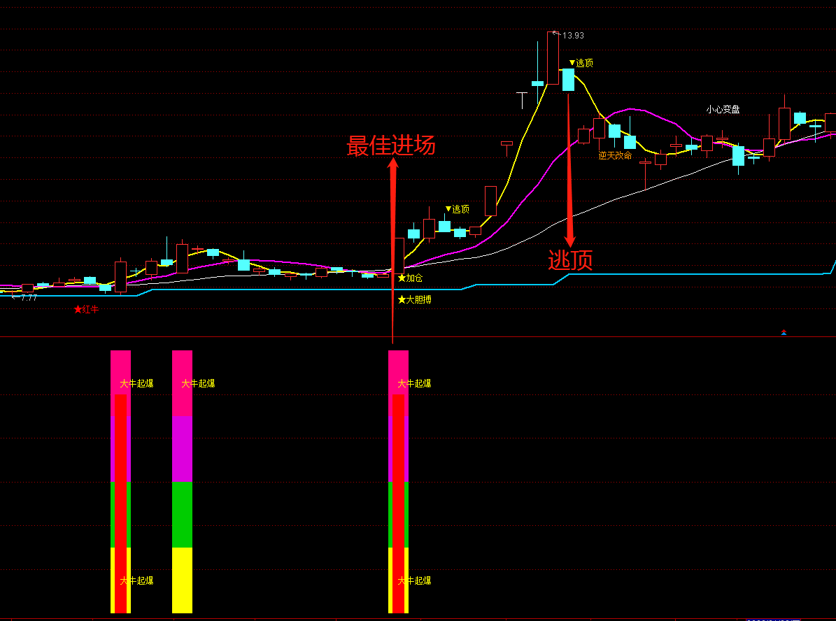Click the 7.77 low price label
Viewport: 836px width, 621px height.
point(29,298)
